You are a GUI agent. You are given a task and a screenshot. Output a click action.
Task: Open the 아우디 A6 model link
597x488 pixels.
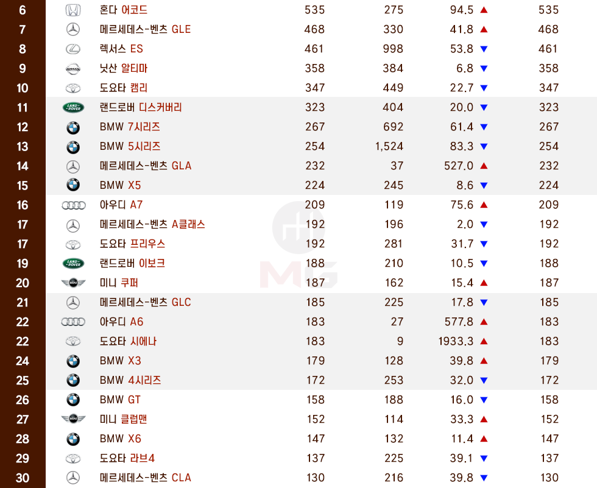pos(121,322)
